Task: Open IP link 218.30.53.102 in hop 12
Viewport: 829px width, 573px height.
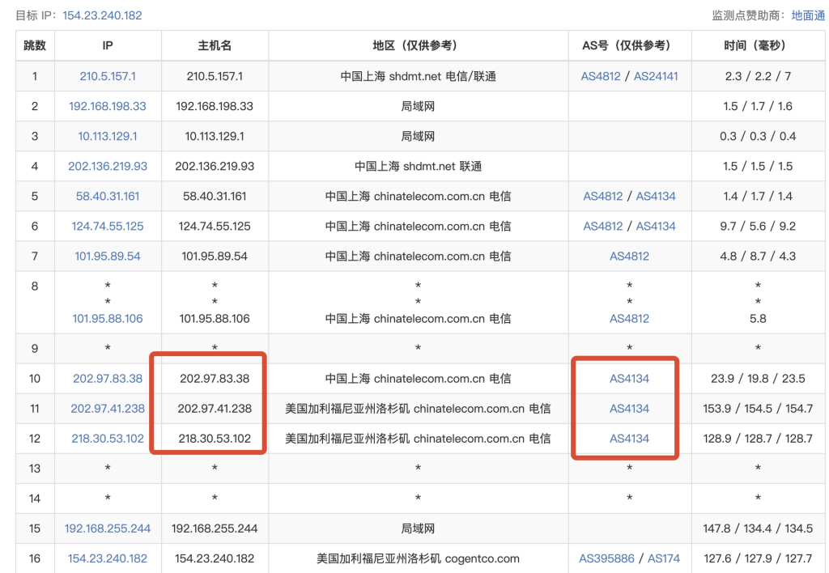Action: coord(108,438)
